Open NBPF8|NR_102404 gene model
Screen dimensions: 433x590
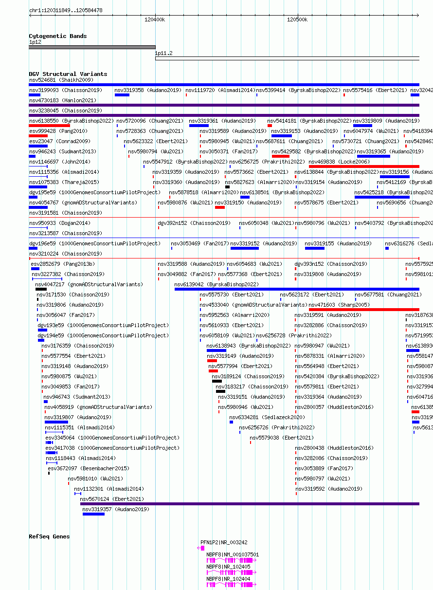(231, 585)
